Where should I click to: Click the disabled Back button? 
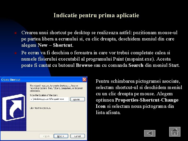coord(46,136)
